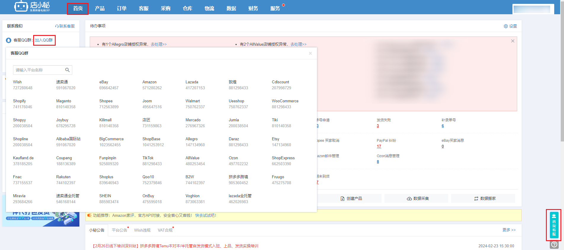Click the Rakuten QQ group number 744102397
Viewport: 564px width, 250px height.
pyautogui.click(x=66, y=183)
